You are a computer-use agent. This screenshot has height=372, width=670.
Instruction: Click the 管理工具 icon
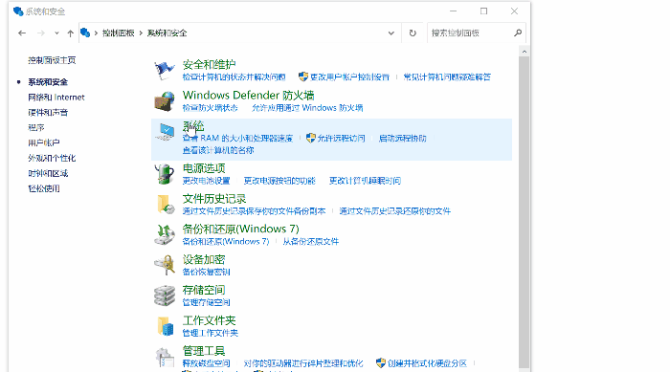point(165,357)
